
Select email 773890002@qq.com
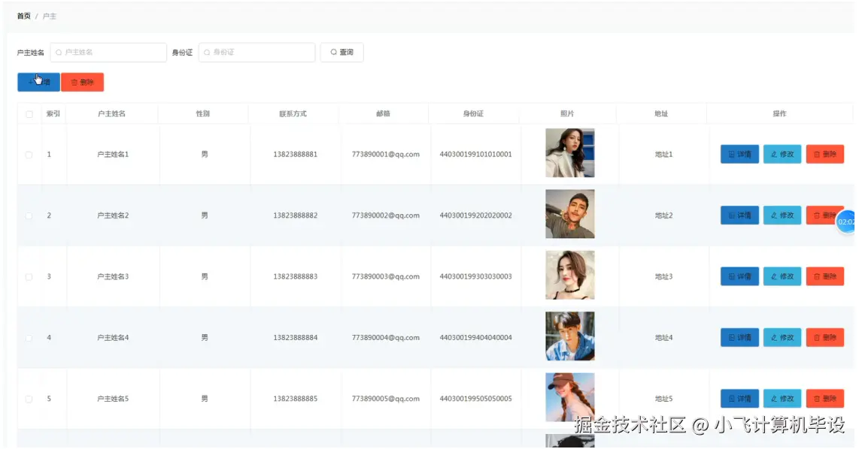(x=386, y=215)
